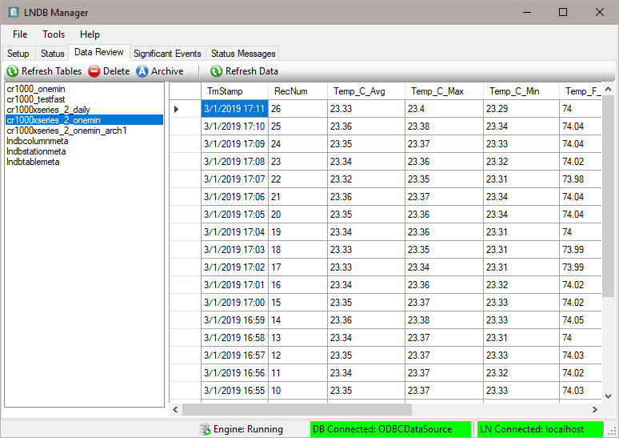Screen dimensions: 619x438
Task: Click the Refresh Tables green icon
Action: tap(13, 71)
